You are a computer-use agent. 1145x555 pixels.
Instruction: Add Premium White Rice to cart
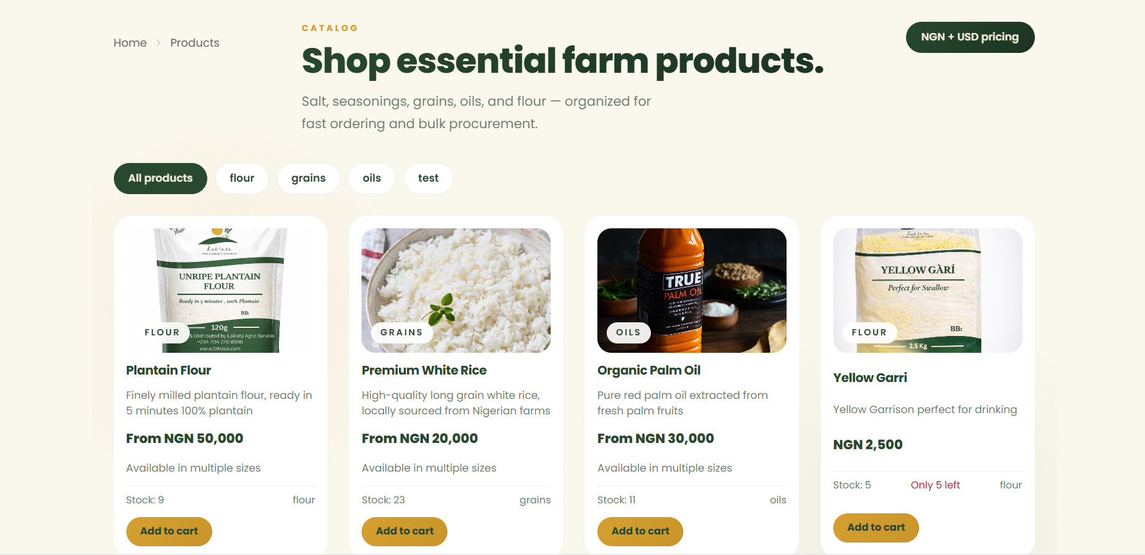tap(404, 531)
